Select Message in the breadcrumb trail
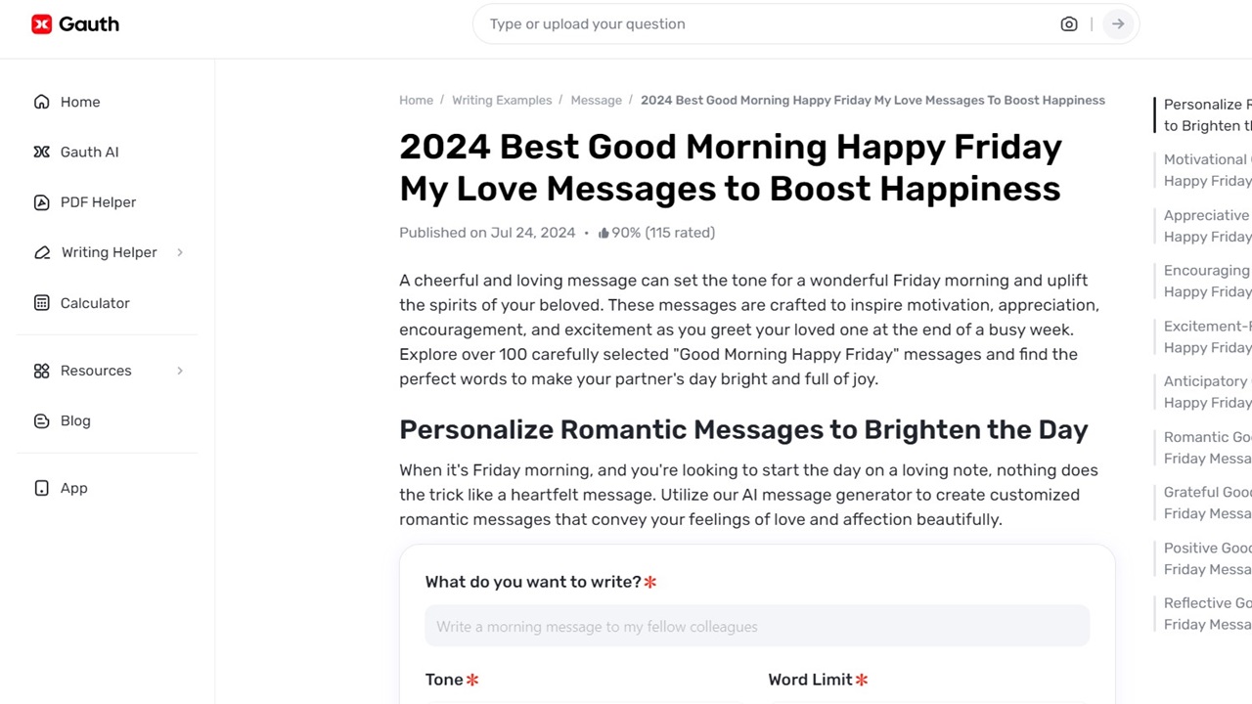1252x704 pixels. [x=596, y=100]
